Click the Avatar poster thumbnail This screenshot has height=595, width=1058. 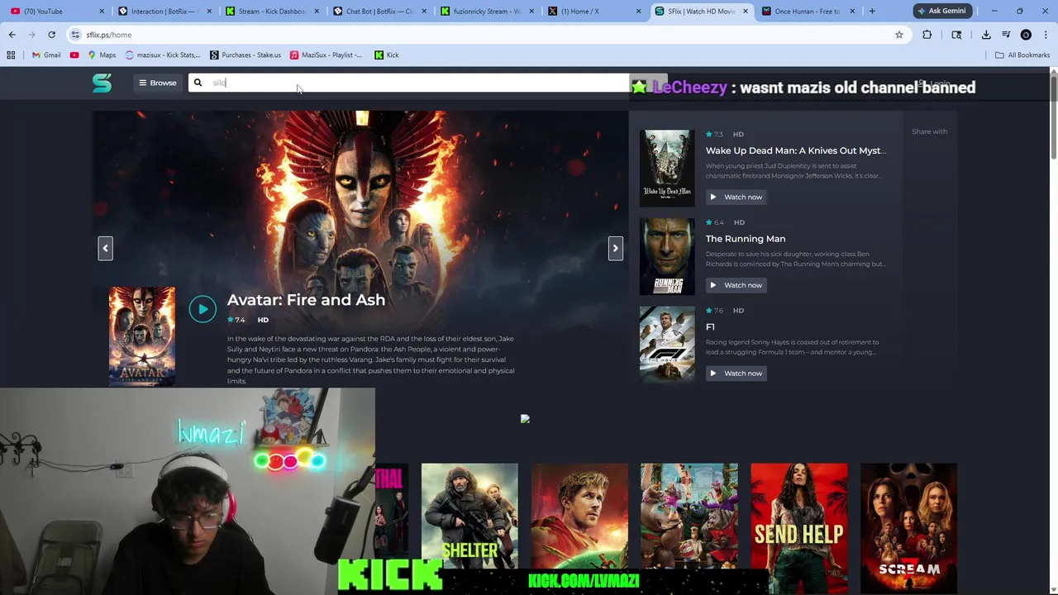tap(142, 336)
